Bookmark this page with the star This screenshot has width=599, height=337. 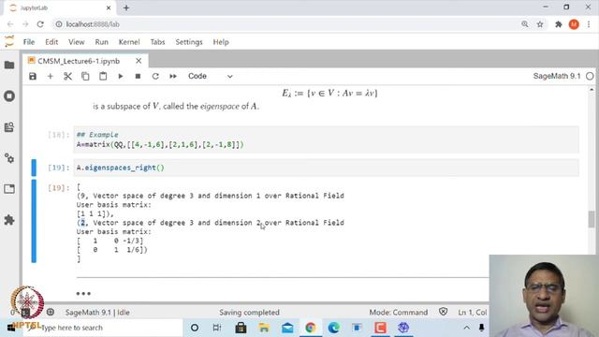[540, 24]
